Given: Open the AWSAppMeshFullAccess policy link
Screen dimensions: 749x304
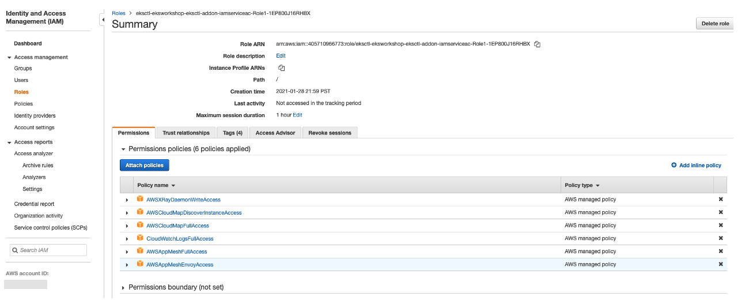Looking at the screenshot, I should point(176,252).
